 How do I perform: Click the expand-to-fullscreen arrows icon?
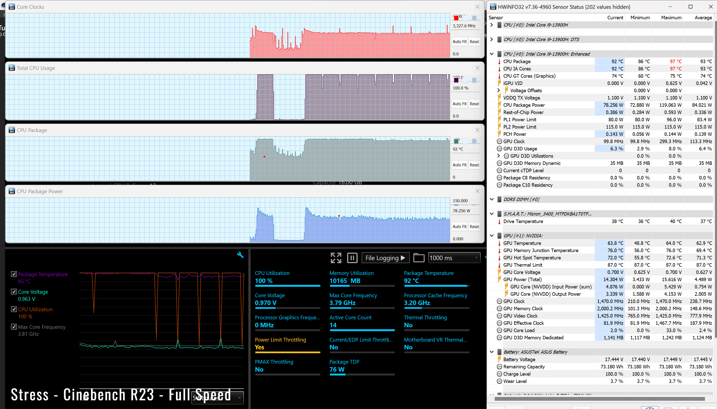click(x=336, y=258)
